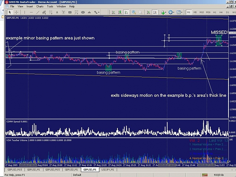Switch to M30 timeframe
The width and height of the screenshot is (236, 177).
tap(208, 12)
